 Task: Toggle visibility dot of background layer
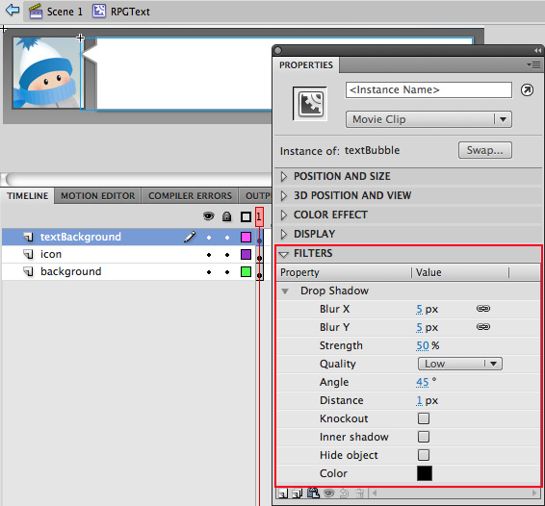[x=209, y=272]
